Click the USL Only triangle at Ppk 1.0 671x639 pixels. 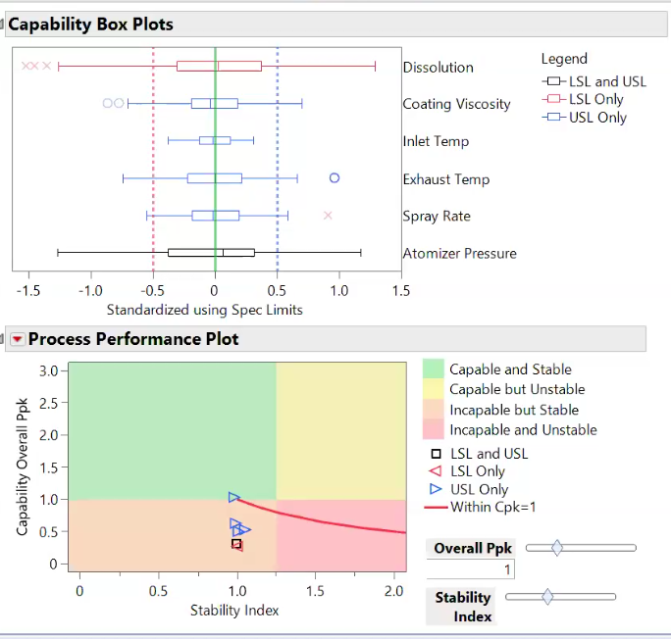pos(234,497)
